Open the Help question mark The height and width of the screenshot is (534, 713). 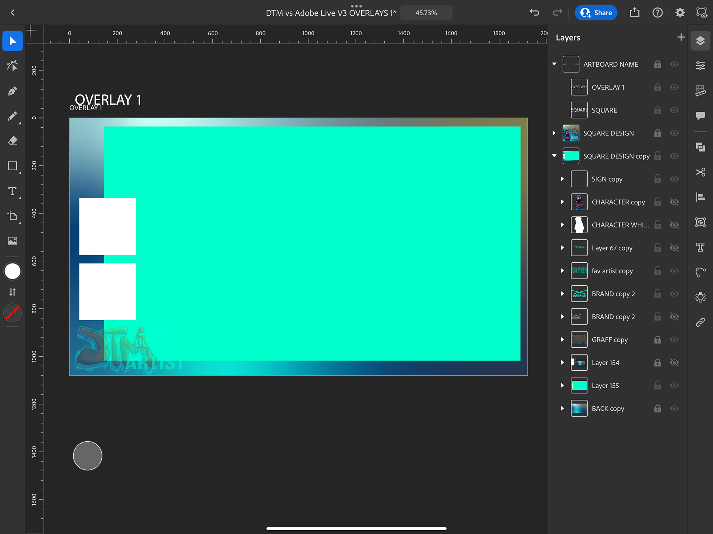tap(658, 13)
